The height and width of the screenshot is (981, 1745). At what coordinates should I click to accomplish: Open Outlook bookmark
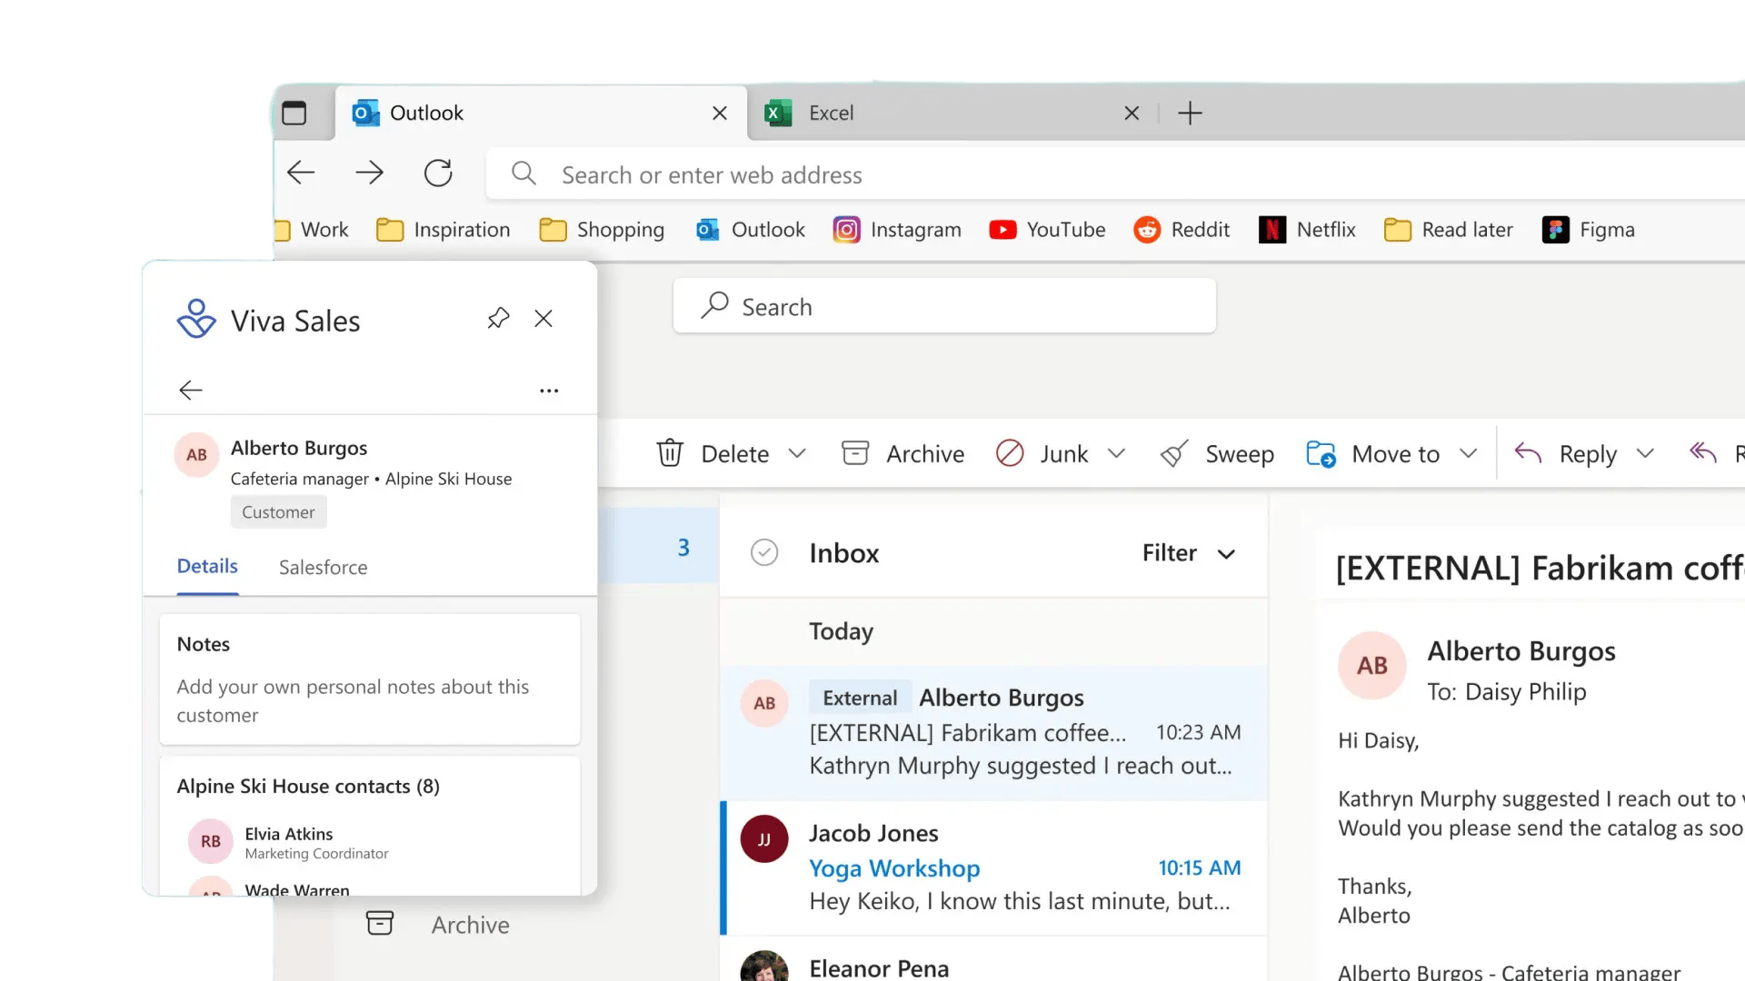click(x=751, y=230)
